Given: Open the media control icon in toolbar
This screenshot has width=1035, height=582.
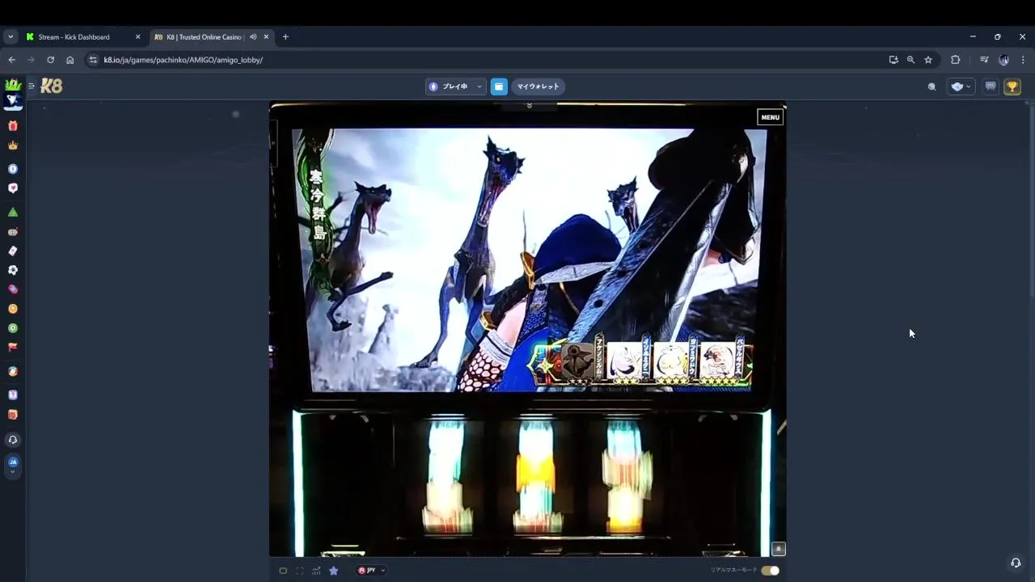Looking at the screenshot, I should [x=984, y=60].
